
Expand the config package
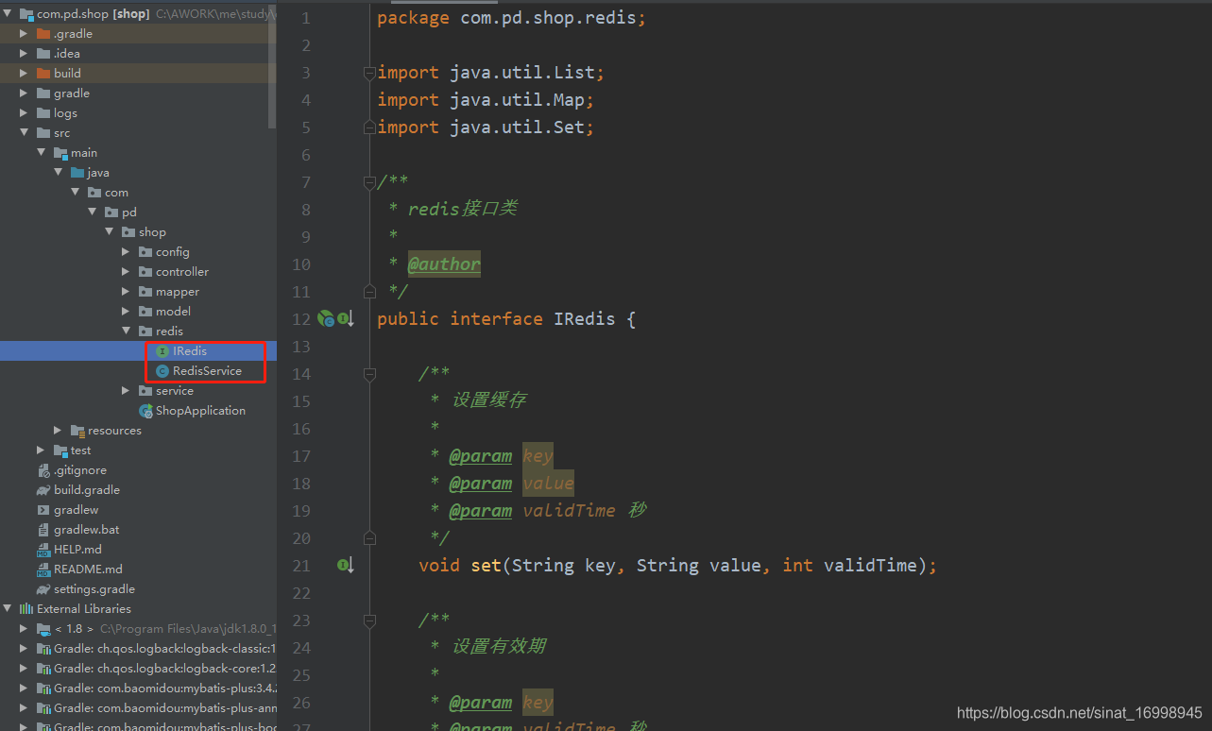[127, 252]
